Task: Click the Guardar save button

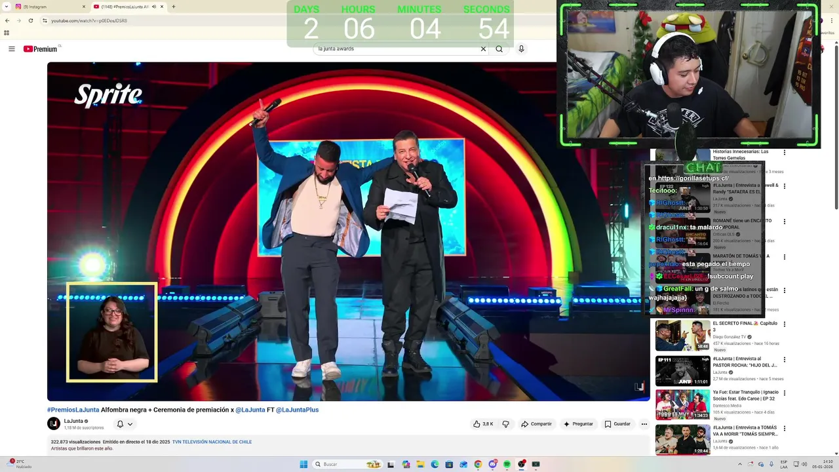Action: point(617,424)
